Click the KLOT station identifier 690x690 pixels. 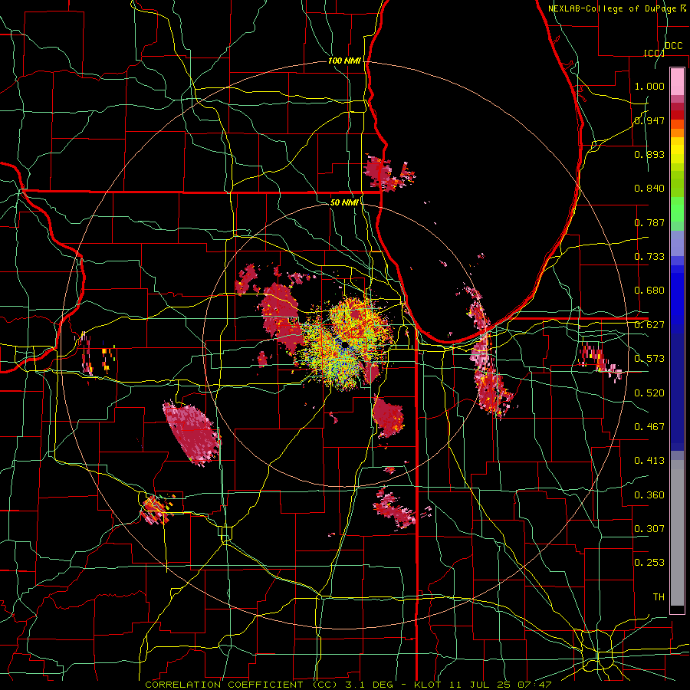(x=429, y=685)
